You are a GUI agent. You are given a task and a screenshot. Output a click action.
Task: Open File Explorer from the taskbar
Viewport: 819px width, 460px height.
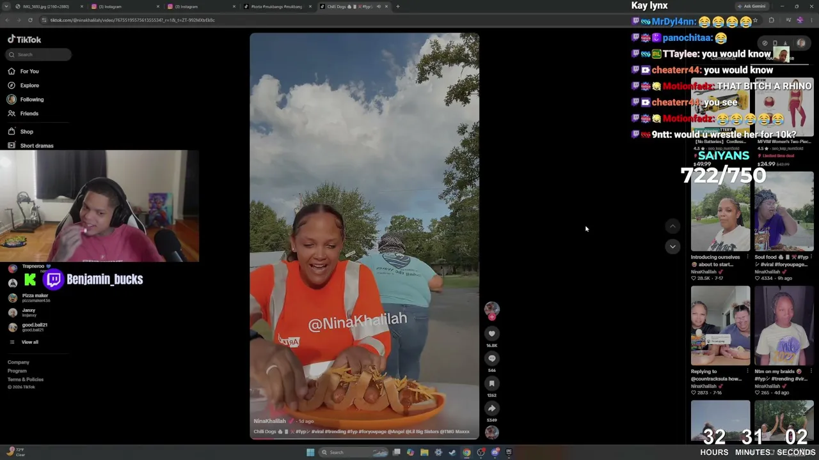click(x=424, y=452)
